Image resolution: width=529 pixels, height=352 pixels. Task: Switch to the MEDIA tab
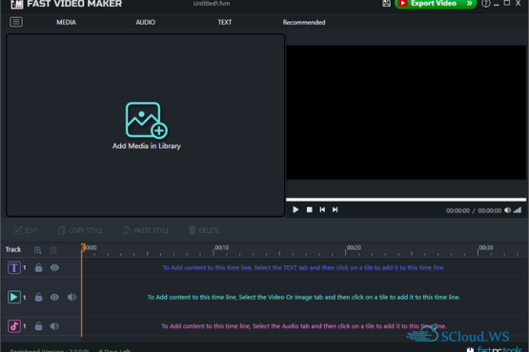pyautogui.click(x=66, y=22)
